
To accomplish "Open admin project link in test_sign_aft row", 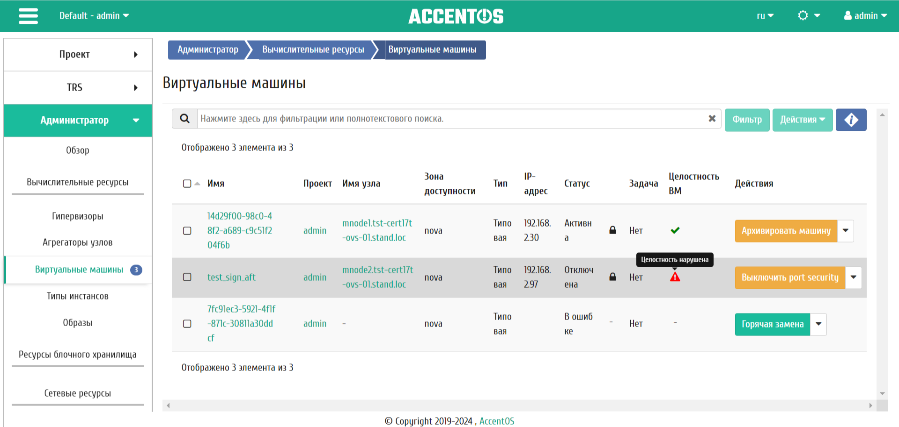I will 315,277.
